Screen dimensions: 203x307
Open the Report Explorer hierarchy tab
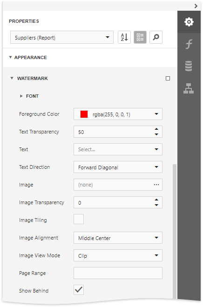tap(189, 88)
